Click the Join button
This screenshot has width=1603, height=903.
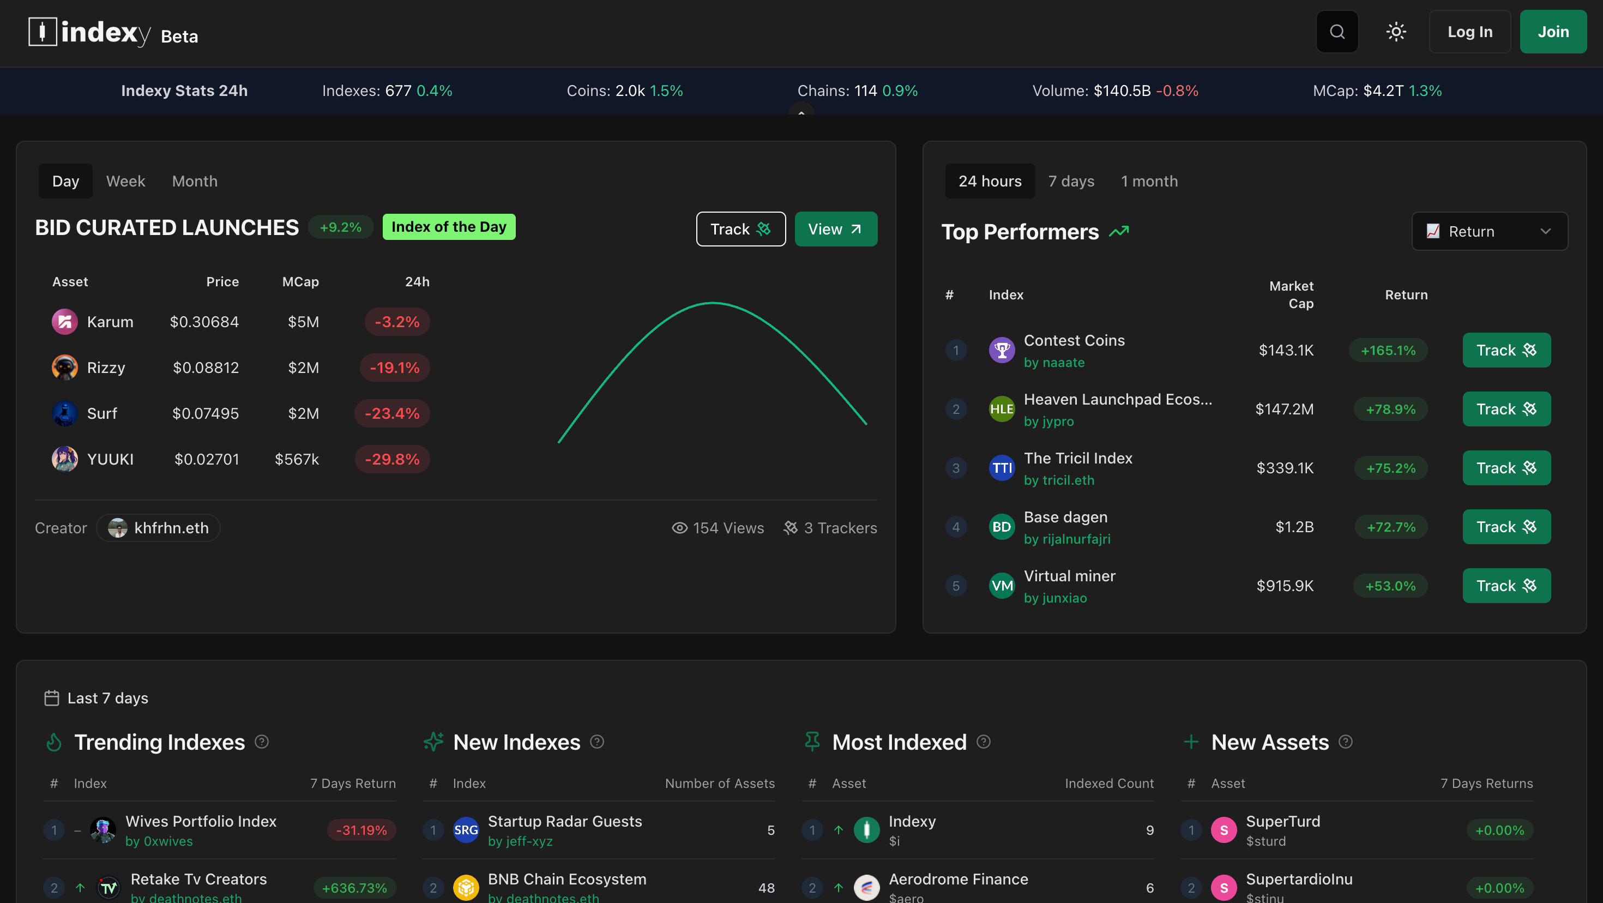1553,32
